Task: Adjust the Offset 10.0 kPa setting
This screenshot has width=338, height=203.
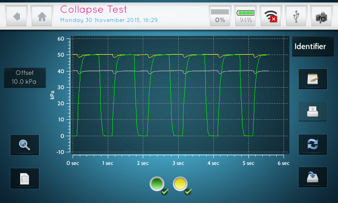Action: (25, 77)
